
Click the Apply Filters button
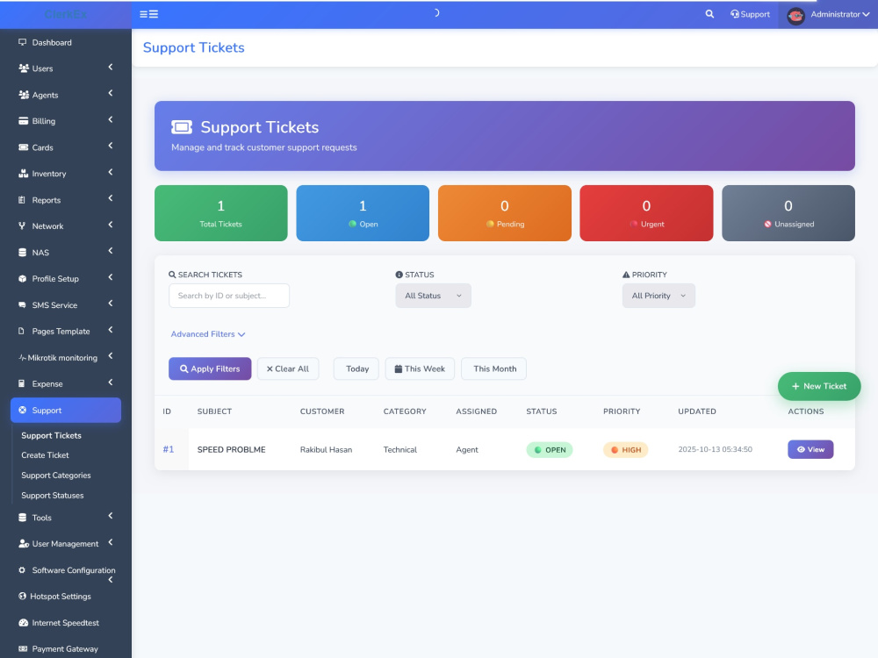click(210, 368)
